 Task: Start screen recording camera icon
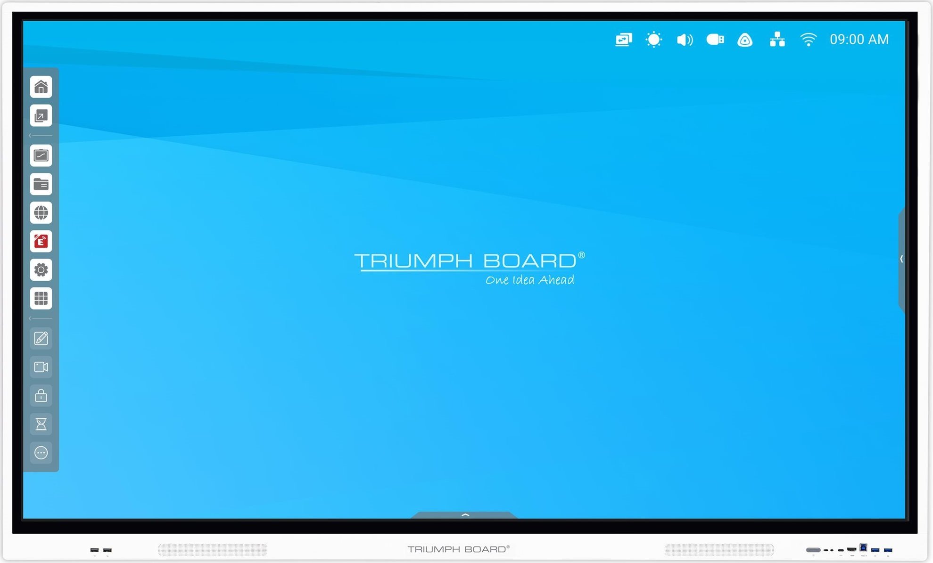click(41, 367)
